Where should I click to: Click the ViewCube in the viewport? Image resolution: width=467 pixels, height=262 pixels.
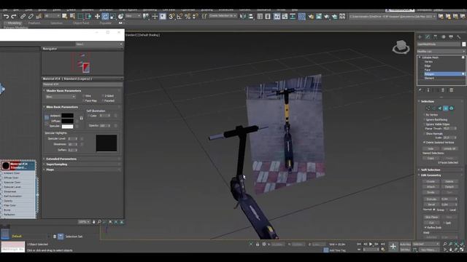[401, 47]
